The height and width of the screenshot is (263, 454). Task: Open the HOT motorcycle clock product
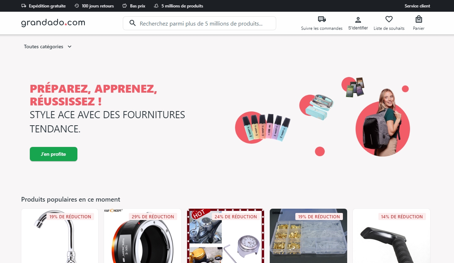click(x=225, y=236)
